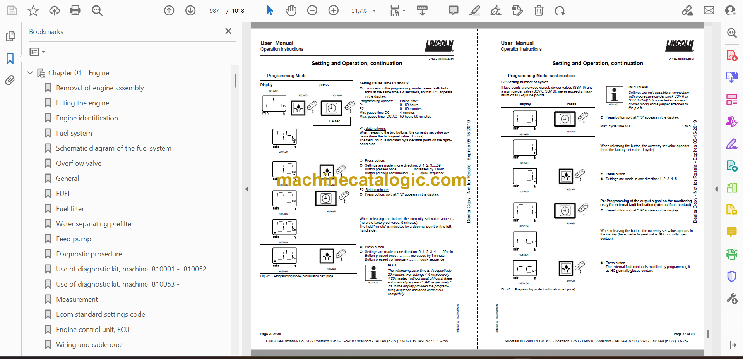Collapse left navigation pane arrow
The image size is (743, 359).
pyautogui.click(x=247, y=189)
